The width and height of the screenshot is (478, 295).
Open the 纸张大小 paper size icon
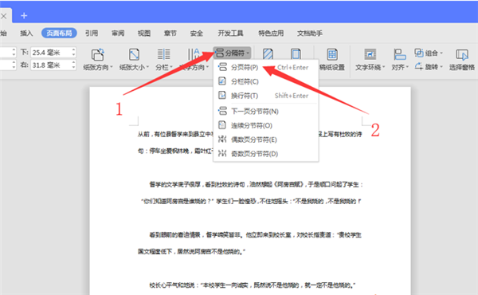[x=134, y=55]
